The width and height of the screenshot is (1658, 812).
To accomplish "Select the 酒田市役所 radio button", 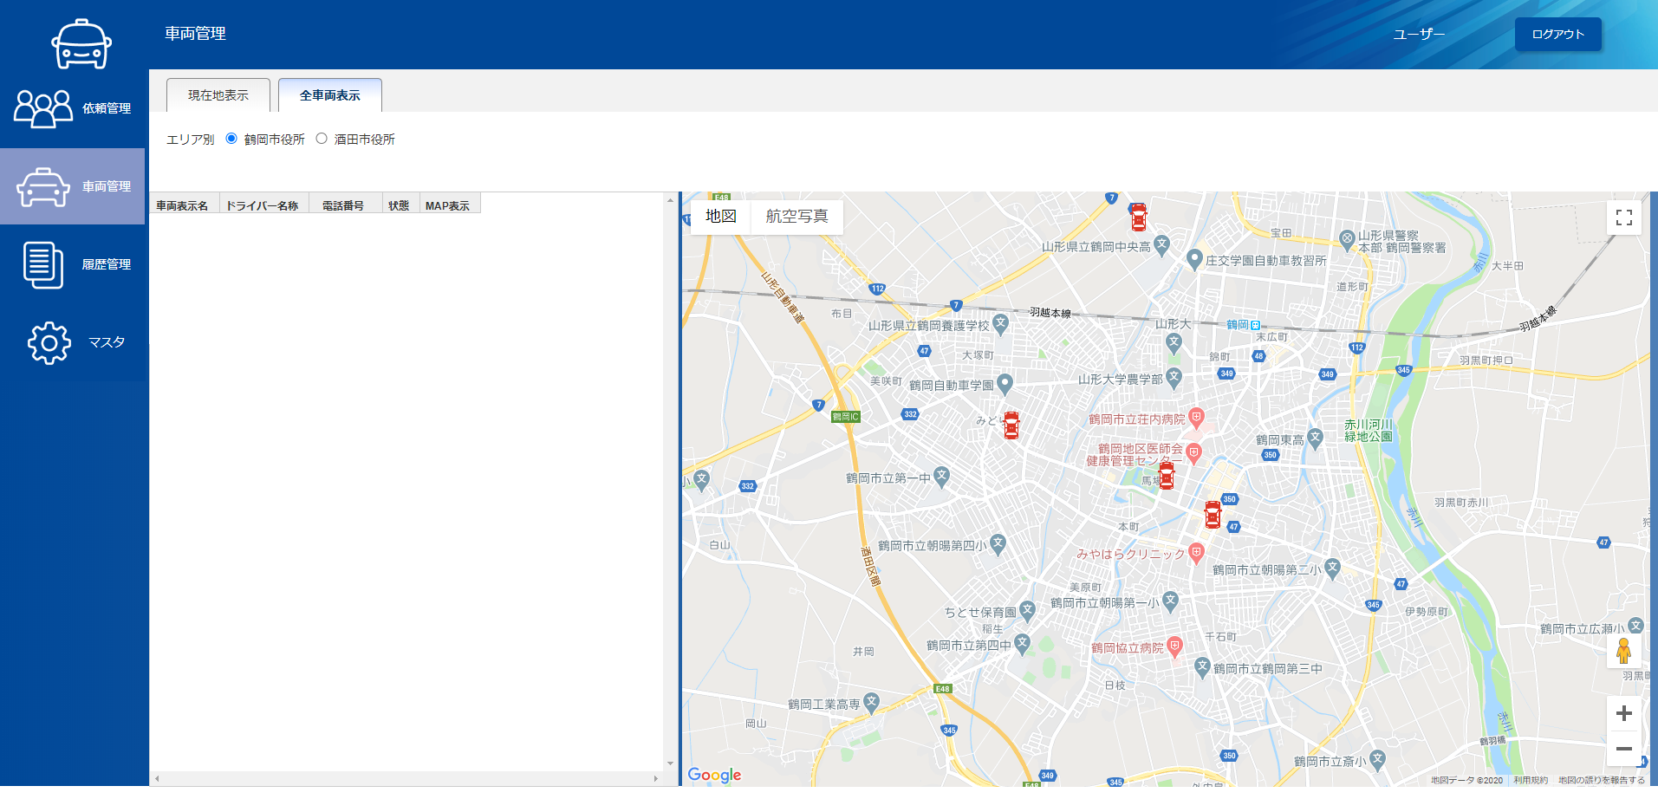I will click(x=322, y=139).
